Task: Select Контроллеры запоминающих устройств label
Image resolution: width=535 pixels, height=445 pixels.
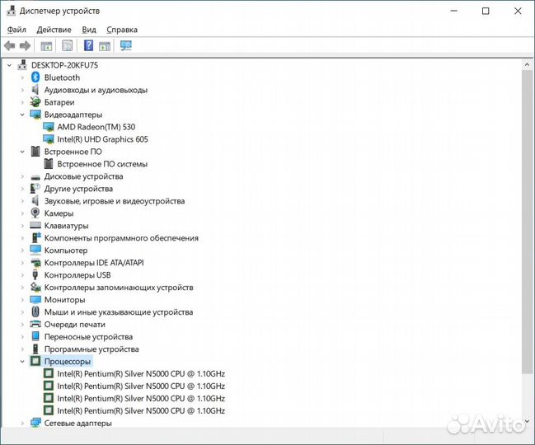Action: [x=119, y=288]
